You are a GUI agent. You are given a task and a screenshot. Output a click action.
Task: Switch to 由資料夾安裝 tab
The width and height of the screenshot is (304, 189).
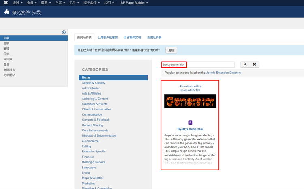(x=133, y=37)
